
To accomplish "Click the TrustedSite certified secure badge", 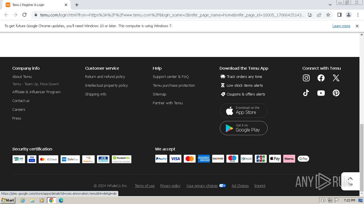I will [x=122, y=159].
